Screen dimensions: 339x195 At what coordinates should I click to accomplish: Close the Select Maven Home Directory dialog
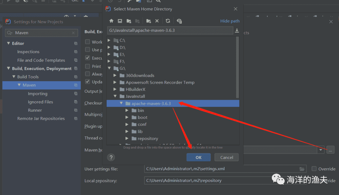tap(235, 9)
